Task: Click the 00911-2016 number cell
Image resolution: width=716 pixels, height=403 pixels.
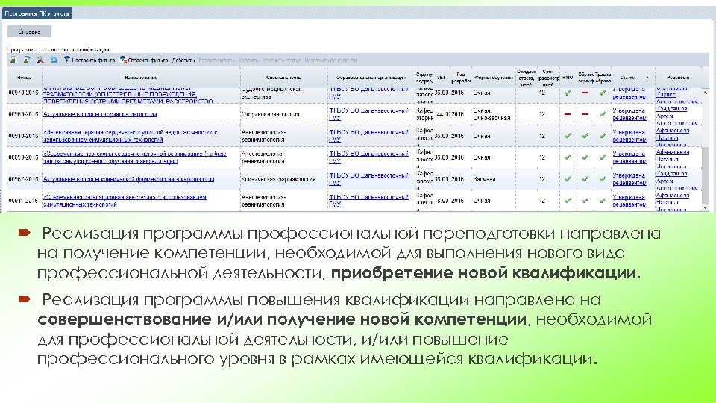Action: (x=23, y=201)
